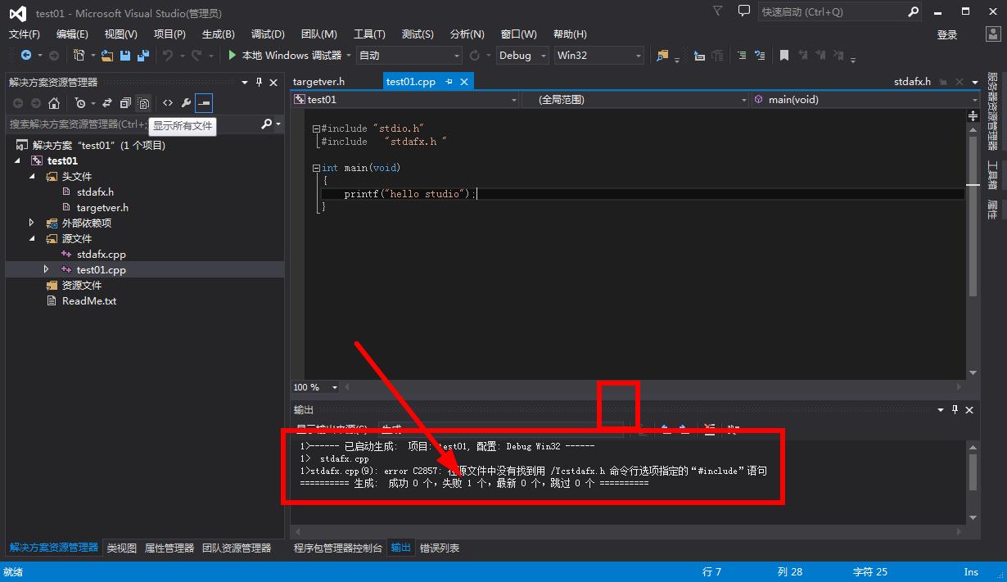This screenshot has width=1007, height=582.
Task: Click the Properties wrench icon in Solution Explorer
Action: click(186, 103)
